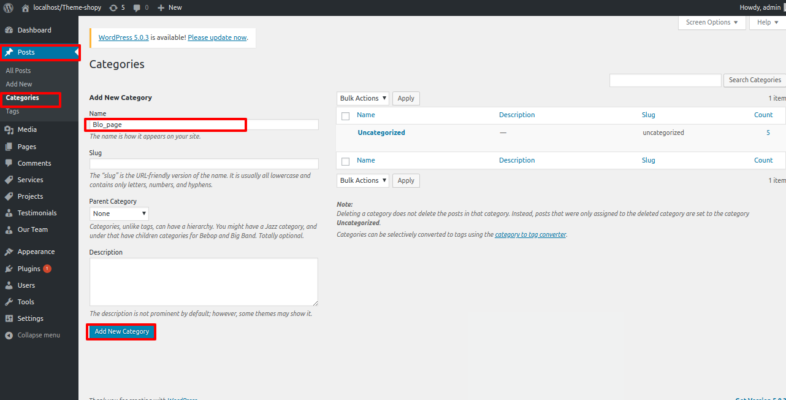The width and height of the screenshot is (786, 400).
Task: Click the Comments bubble icon in admin bar
Action: point(137,7)
